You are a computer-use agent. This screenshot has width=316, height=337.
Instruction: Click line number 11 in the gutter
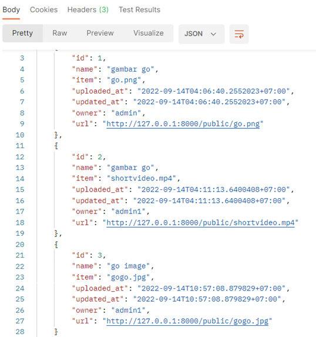coord(20,146)
